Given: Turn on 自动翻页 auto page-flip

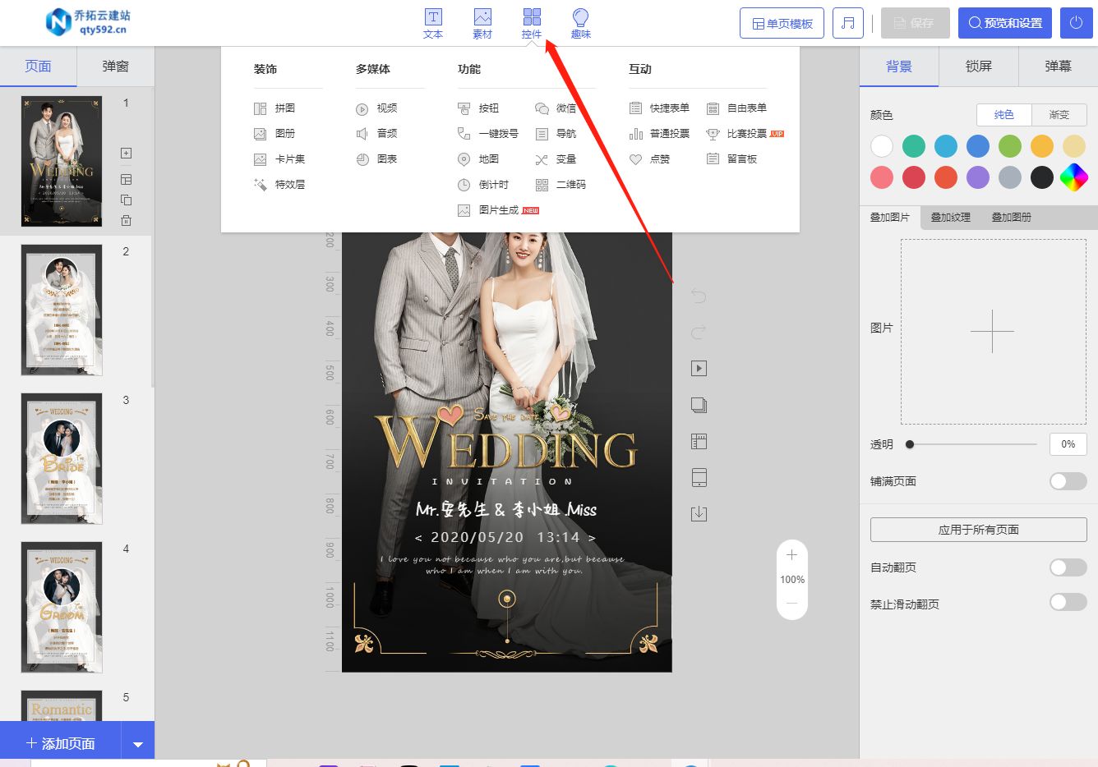Looking at the screenshot, I should coord(1068,567).
